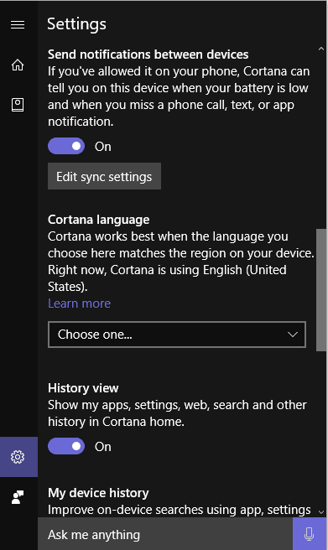Click the scrollbar up arrow
Screen dimensions: 328x550
(321, 49)
